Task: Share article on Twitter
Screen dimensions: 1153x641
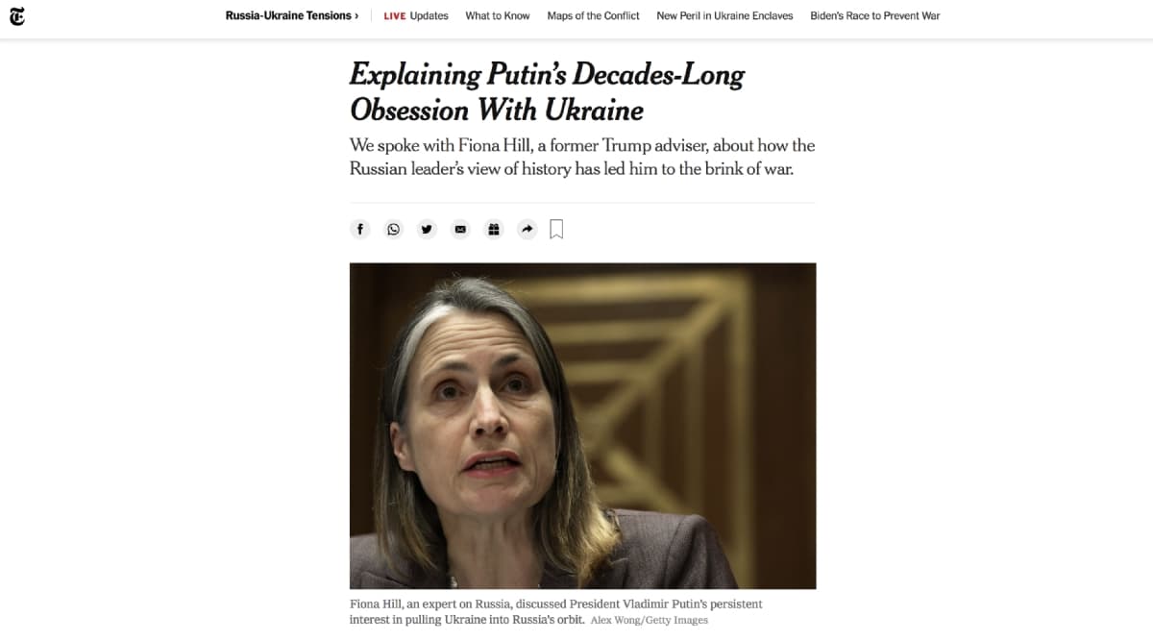Action: click(x=427, y=229)
